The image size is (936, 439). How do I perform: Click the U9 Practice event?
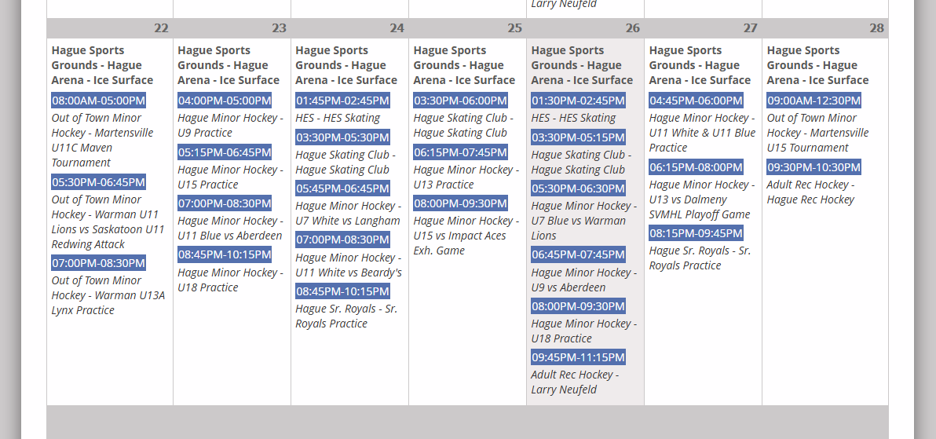[x=229, y=125]
